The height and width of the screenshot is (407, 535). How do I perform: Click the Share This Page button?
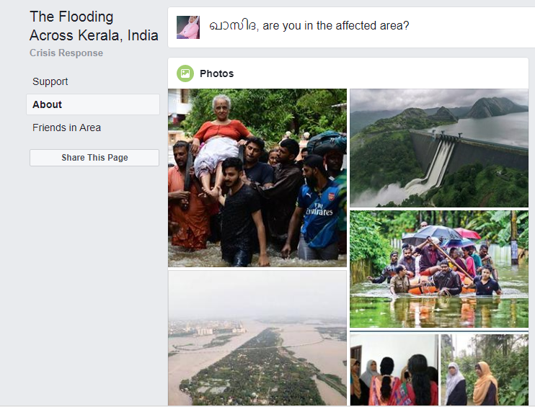coord(94,158)
